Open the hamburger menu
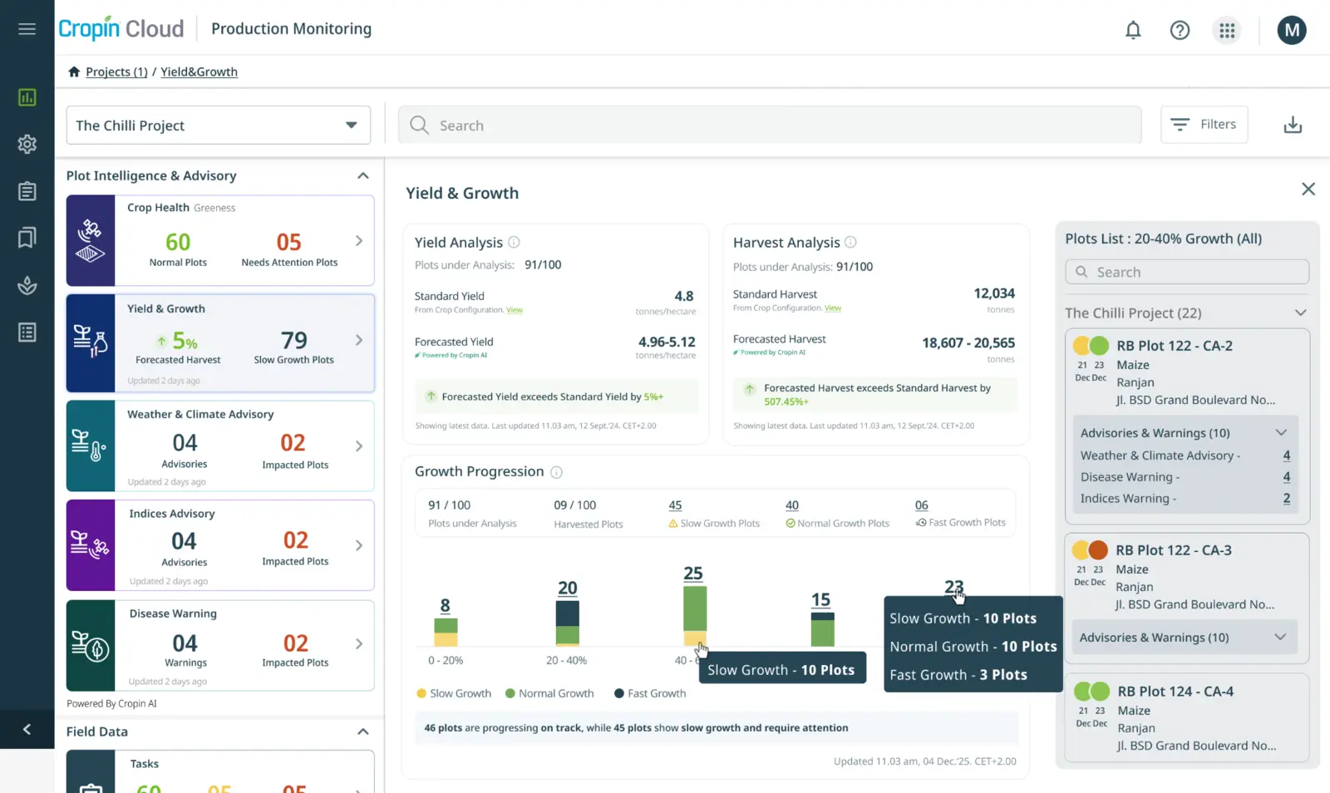Screen dimensions: 1330x793 click(x=27, y=29)
